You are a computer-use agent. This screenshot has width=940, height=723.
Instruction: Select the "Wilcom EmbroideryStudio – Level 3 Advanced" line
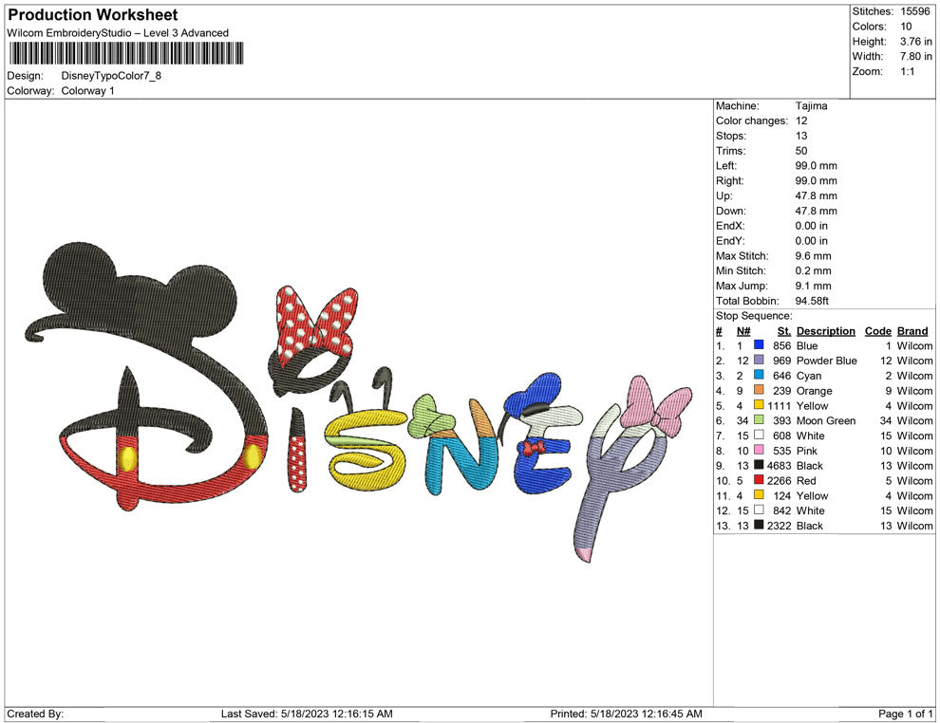pos(118,33)
